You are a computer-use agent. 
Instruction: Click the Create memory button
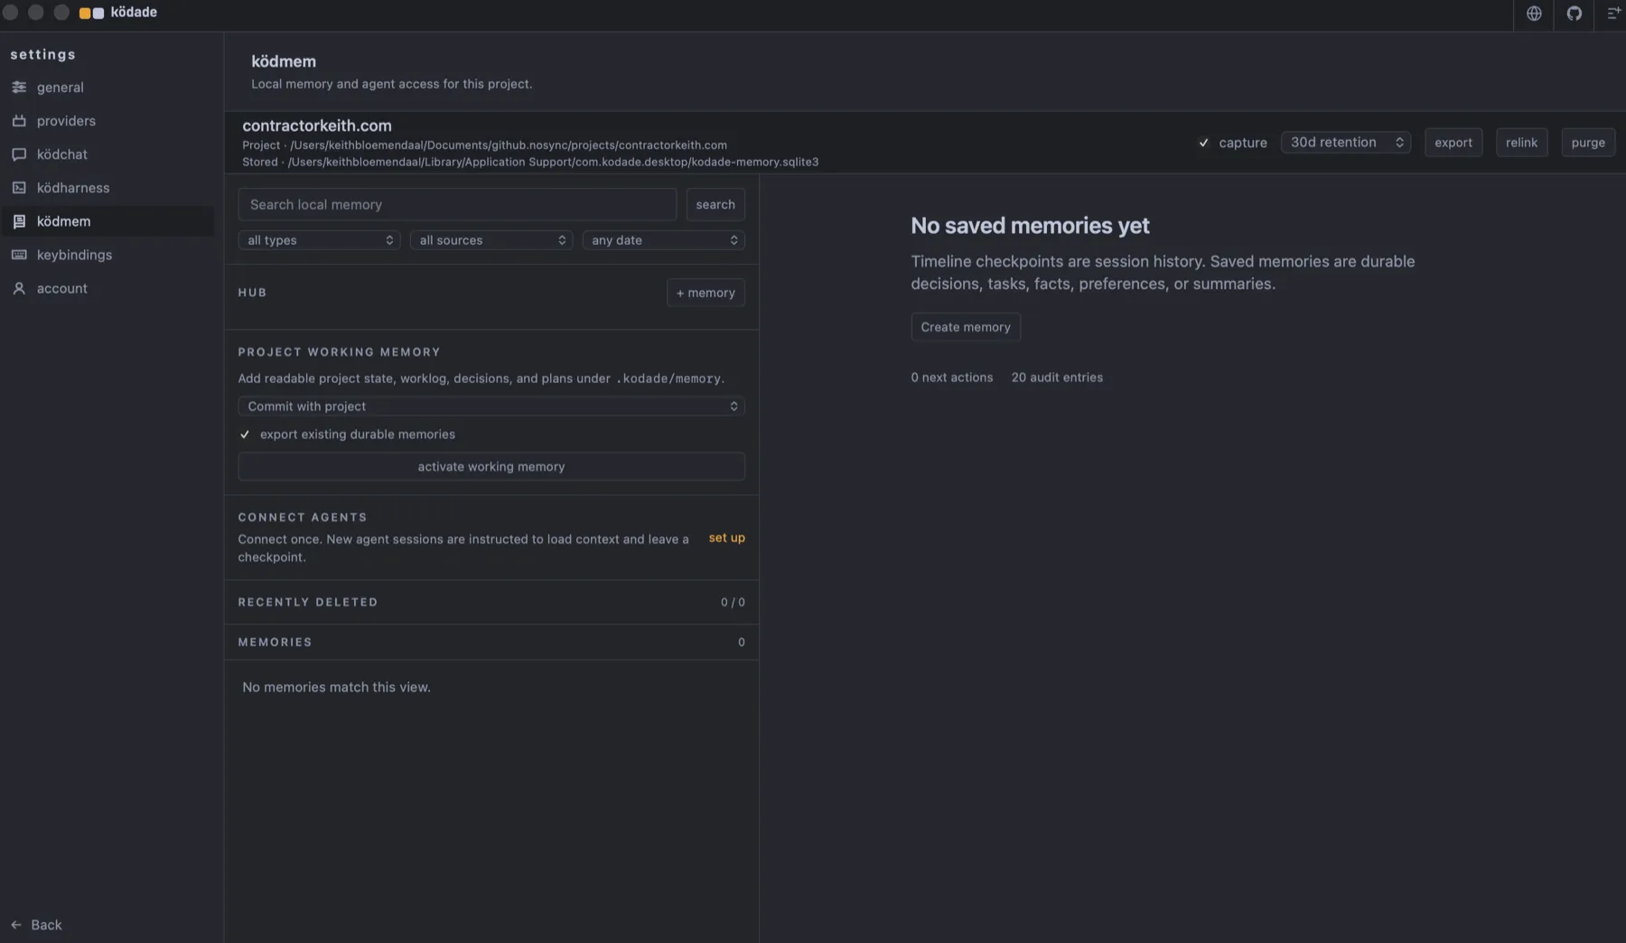tap(966, 327)
